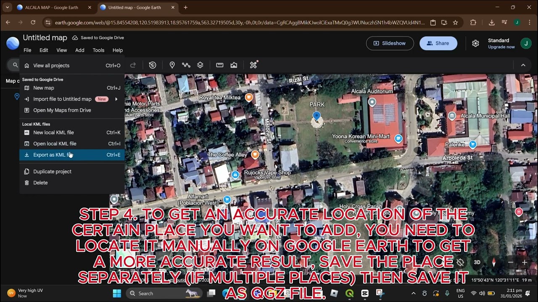Open the tab search dropdown in Chrome
538x302 pixels.
click(7, 8)
